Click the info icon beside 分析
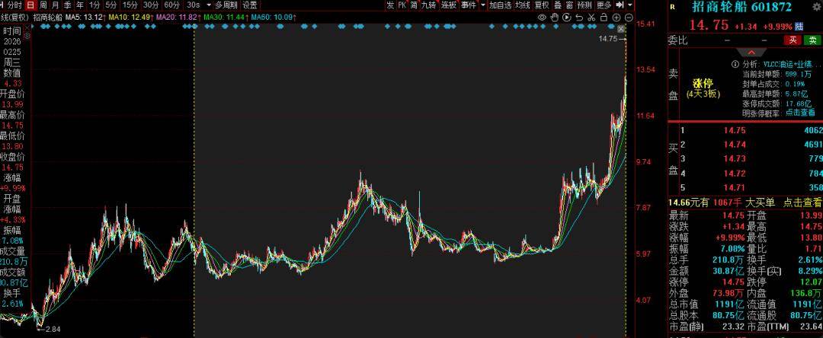 [x=735, y=65]
